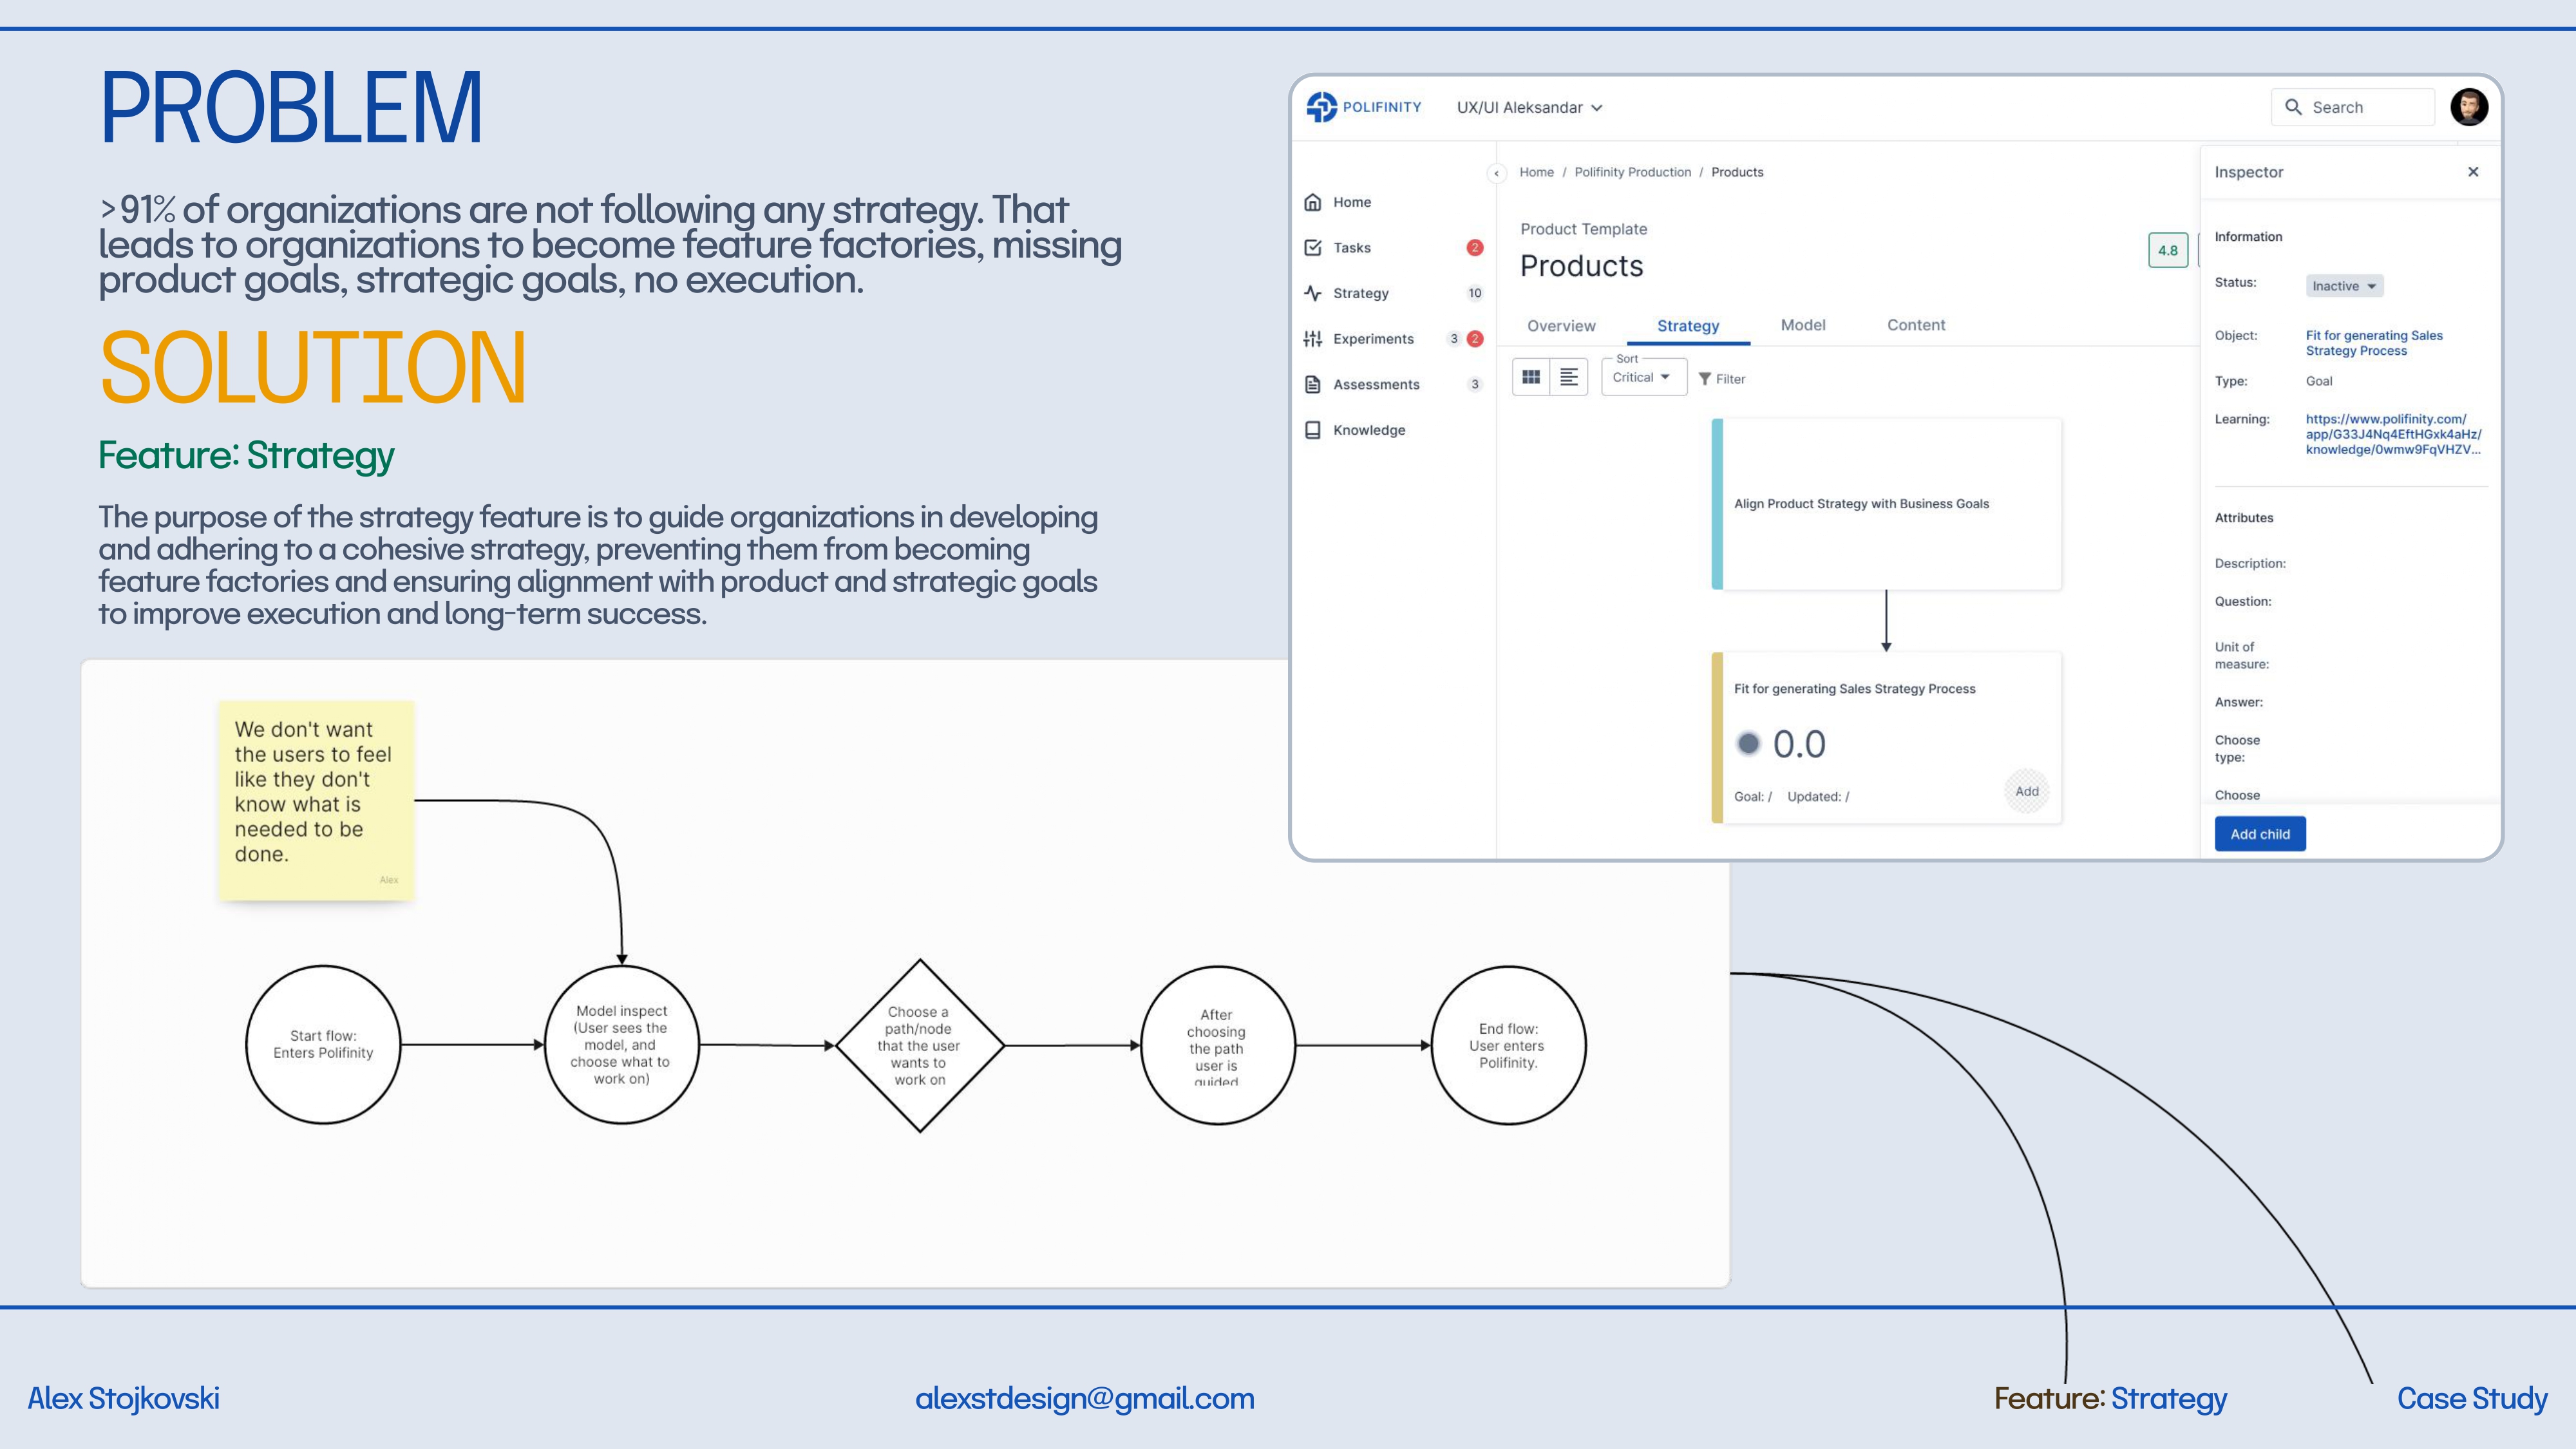The width and height of the screenshot is (2576, 1449).
Task: Open the Sort Critical dropdown
Action: pyautogui.click(x=1643, y=377)
